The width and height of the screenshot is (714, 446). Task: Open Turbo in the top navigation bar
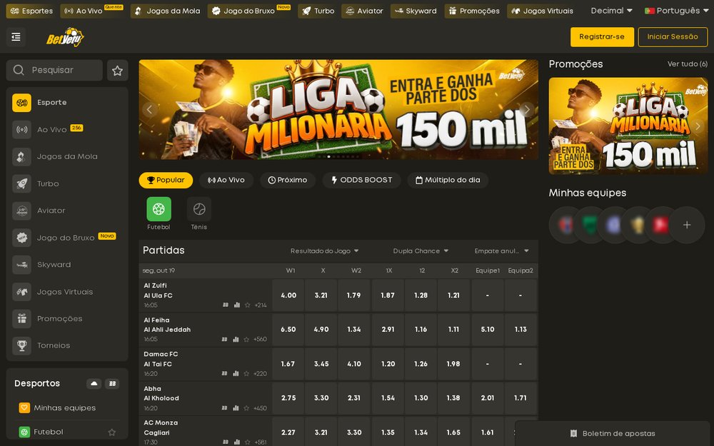tap(318, 11)
